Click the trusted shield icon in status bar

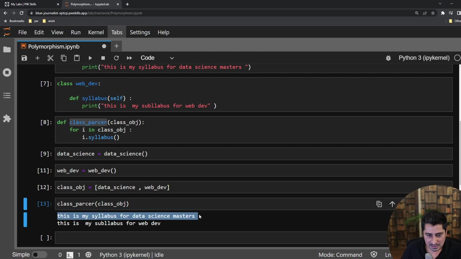374,255
